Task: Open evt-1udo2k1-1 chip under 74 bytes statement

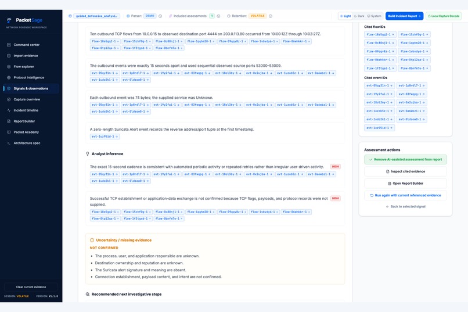Action: click(105, 112)
